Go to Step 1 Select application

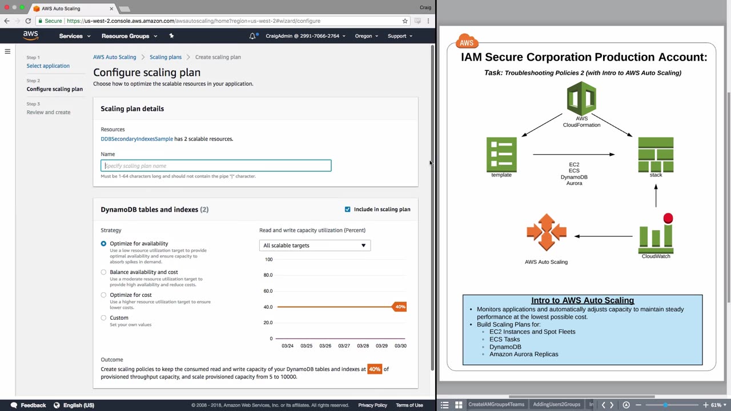pos(48,66)
